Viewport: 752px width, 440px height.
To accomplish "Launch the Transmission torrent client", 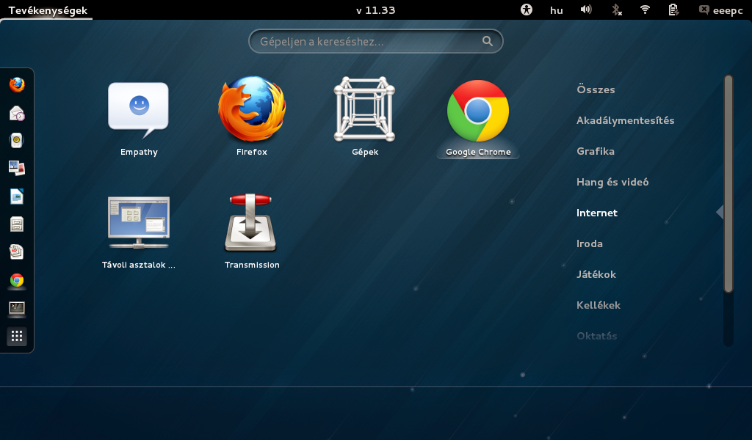I will tap(252, 232).
